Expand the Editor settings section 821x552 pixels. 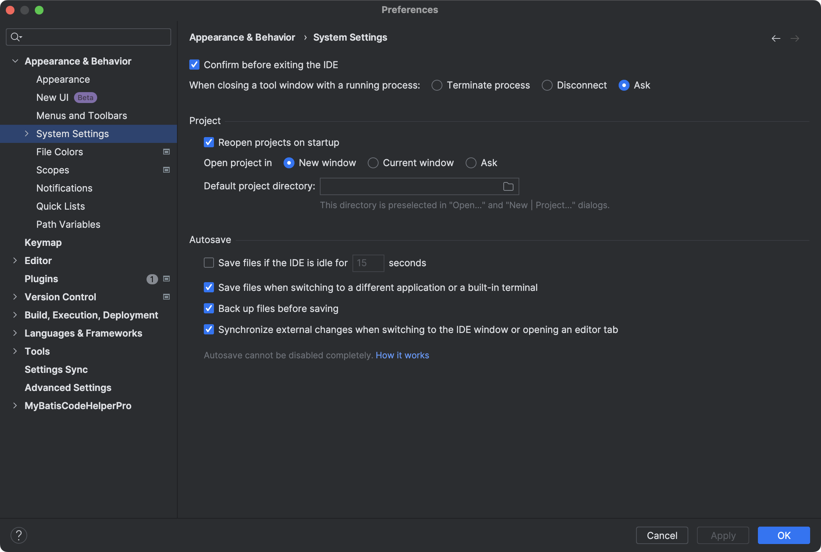click(x=15, y=260)
